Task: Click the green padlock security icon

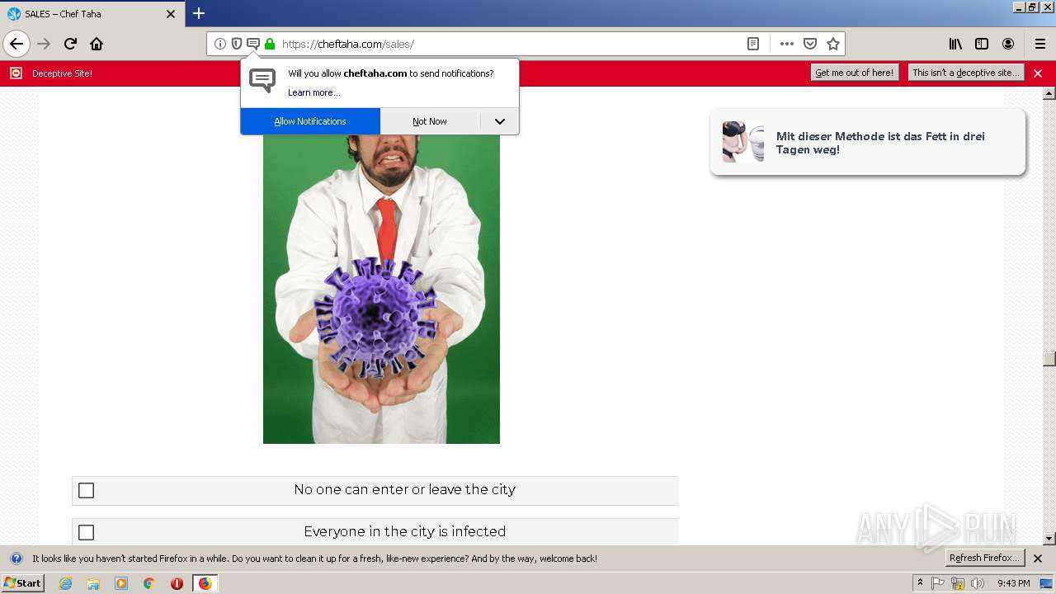Action: click(269, 44)
